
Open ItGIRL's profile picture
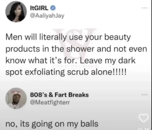(16, 12)
